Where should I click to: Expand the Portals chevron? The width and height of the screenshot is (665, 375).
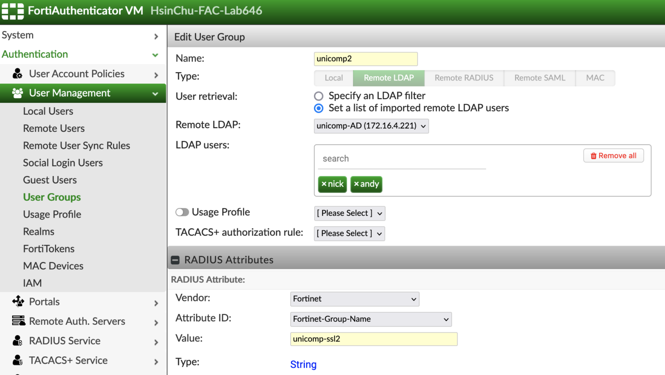click(156, 303)
